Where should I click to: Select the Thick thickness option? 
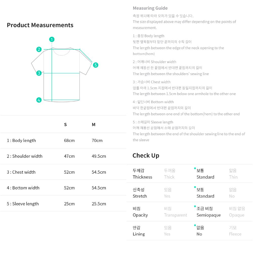(169, 174)
